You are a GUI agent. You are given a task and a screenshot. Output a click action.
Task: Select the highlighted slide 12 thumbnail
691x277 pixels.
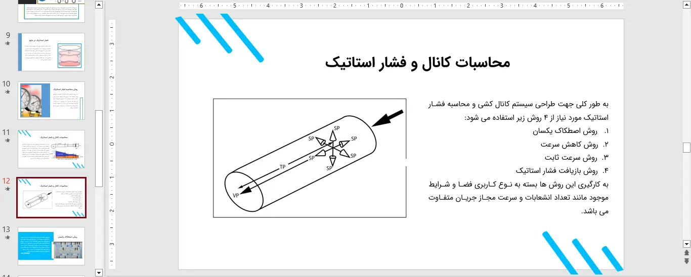(51, 197)
